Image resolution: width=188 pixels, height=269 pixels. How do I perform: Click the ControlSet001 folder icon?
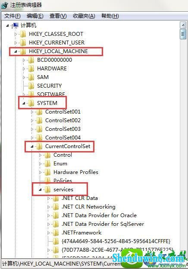pyautogui.click(x=39, y=112)
